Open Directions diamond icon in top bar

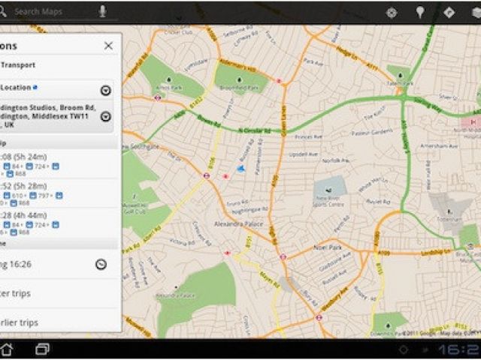449,13
